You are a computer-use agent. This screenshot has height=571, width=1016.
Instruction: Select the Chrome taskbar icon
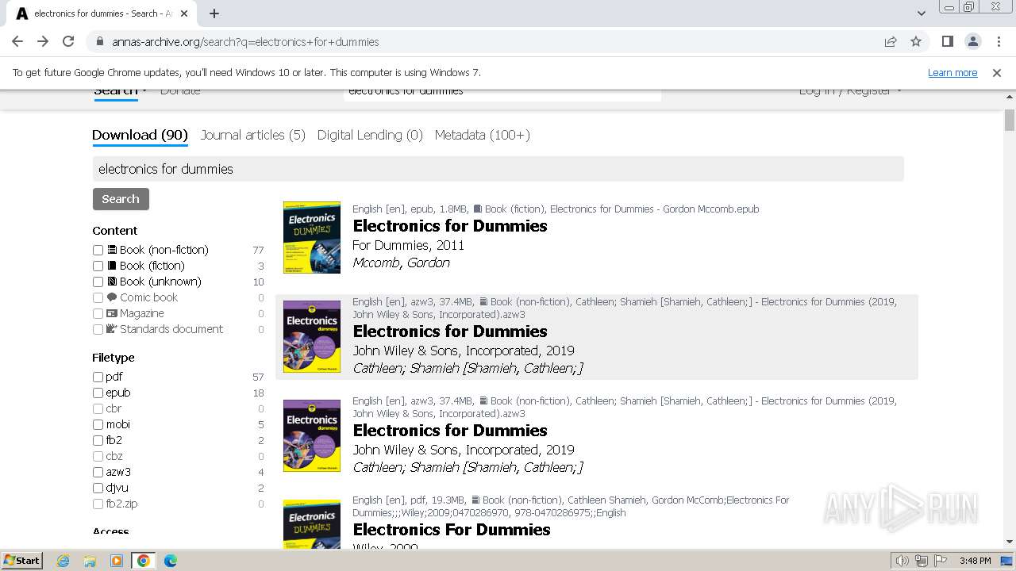tap(144, 561)
